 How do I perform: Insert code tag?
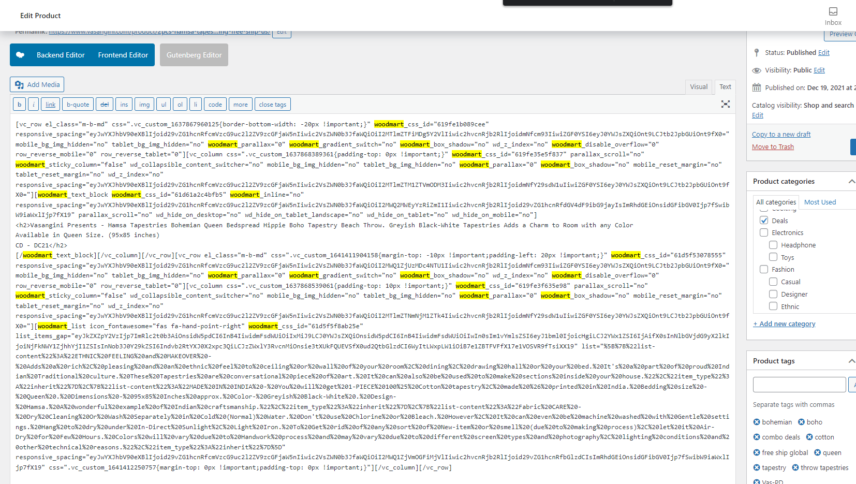pos(215,104)
